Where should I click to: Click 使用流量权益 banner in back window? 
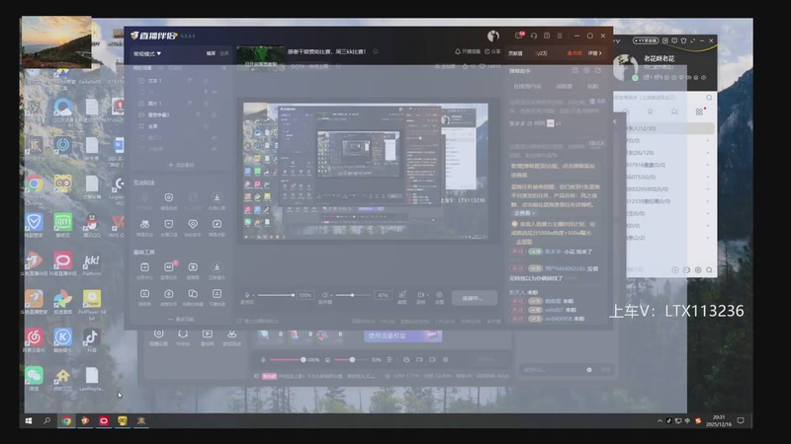point(402,335)
